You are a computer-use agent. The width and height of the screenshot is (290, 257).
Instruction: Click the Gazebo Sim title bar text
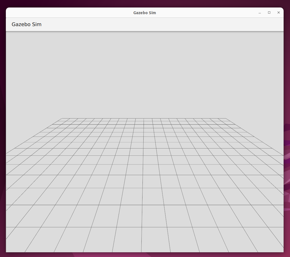144,12
